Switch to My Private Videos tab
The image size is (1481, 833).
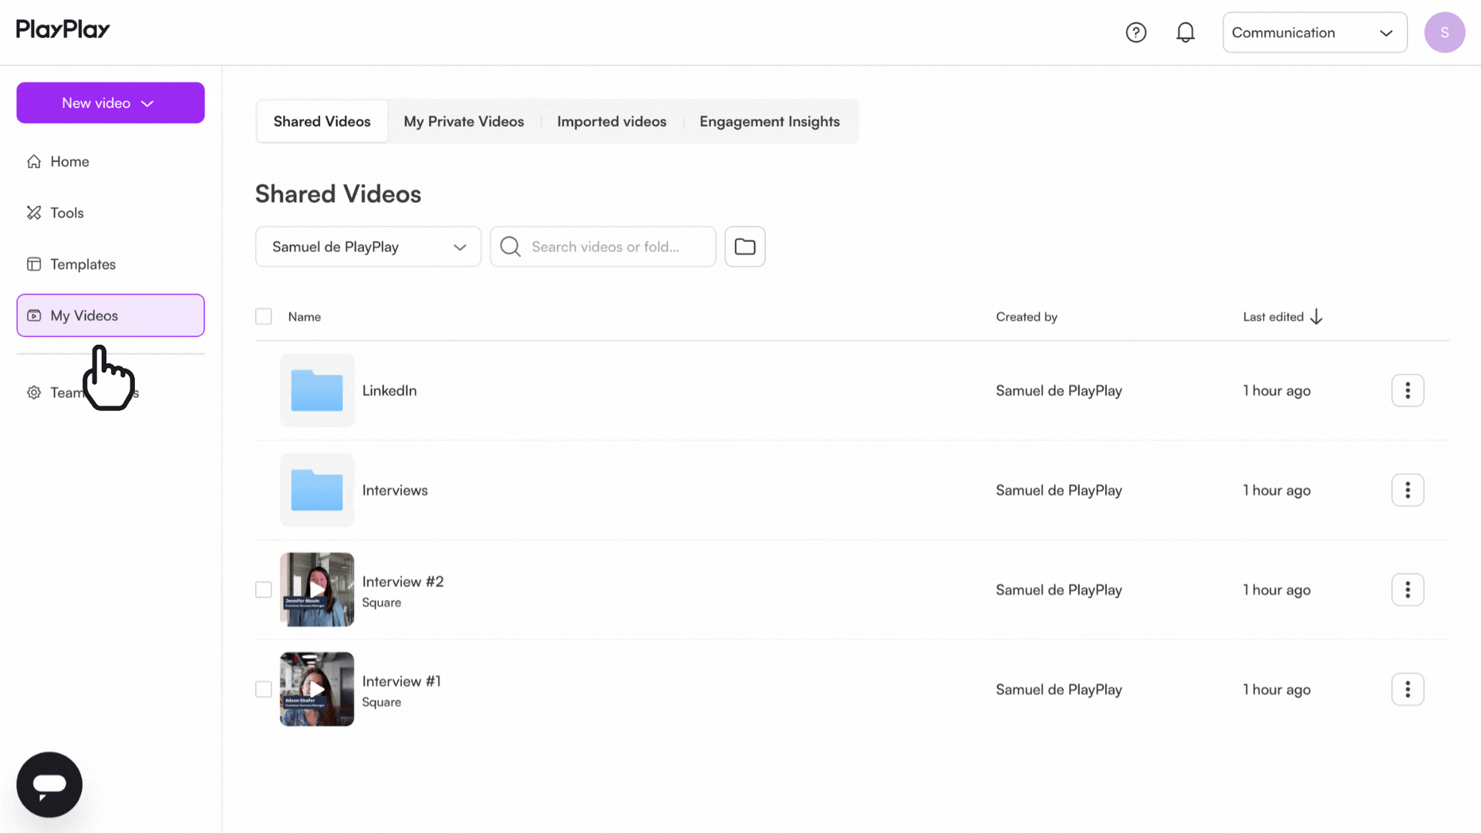(x=464, y=122)
